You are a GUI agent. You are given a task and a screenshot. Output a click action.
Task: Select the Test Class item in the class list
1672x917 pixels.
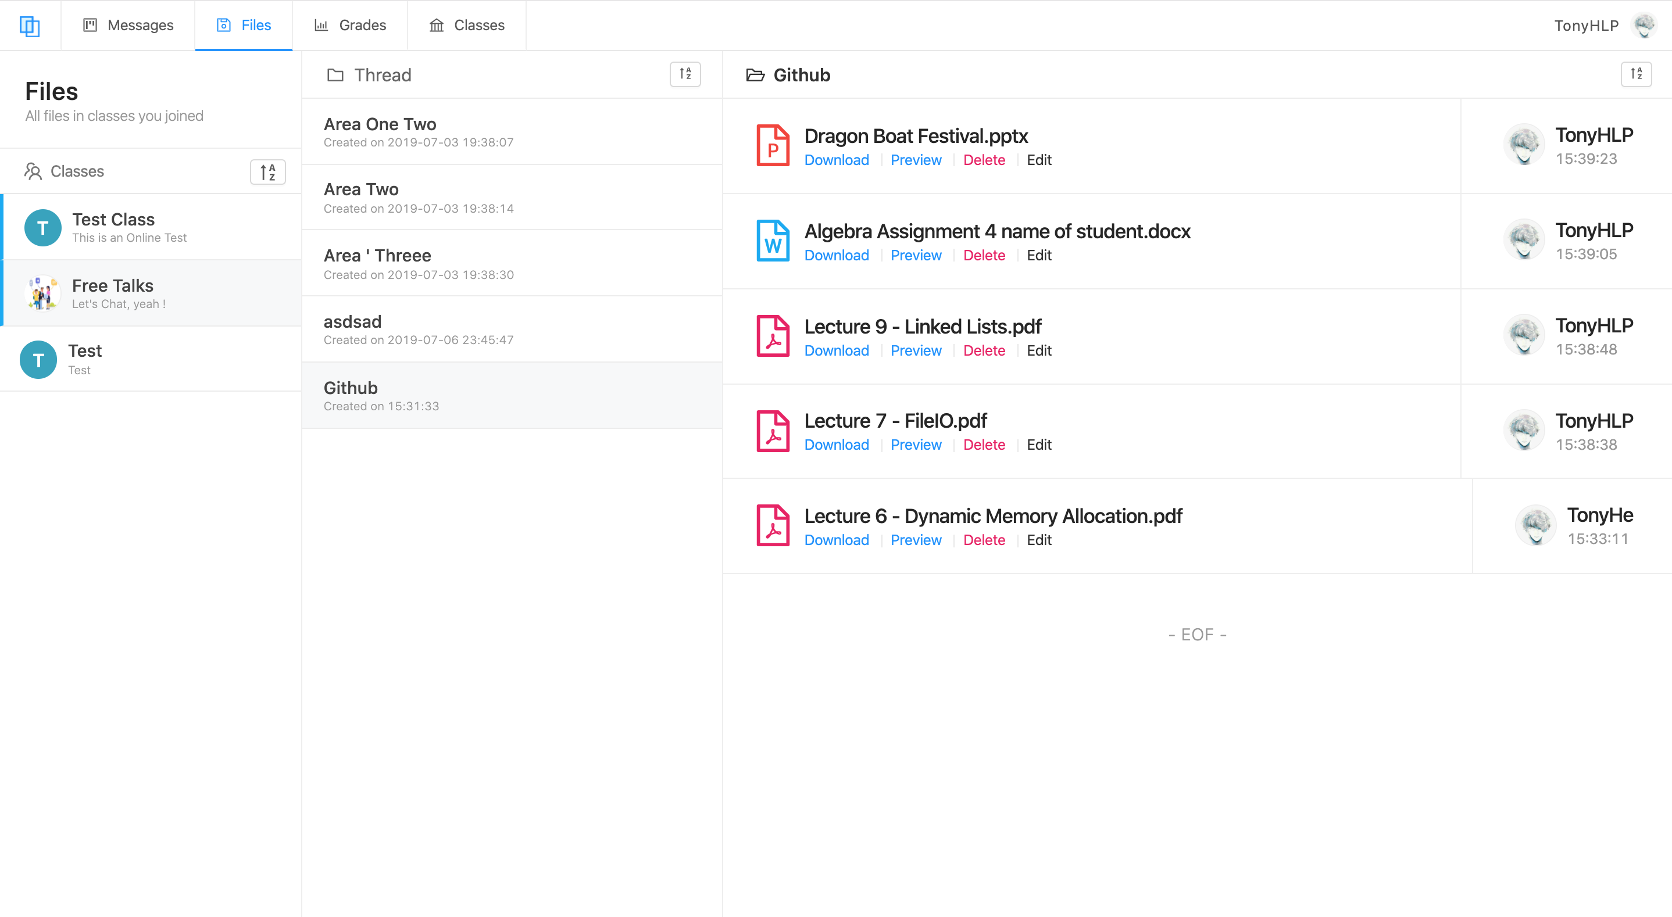[x=152, y=227]
